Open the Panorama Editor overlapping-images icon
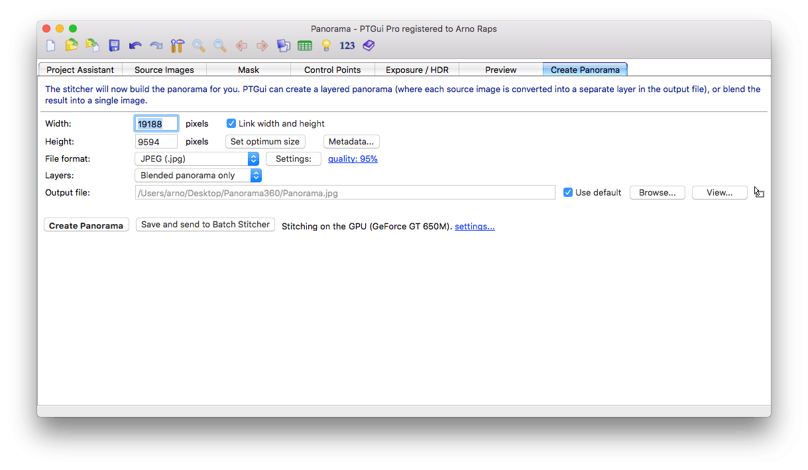This screenshot has height=470, width=808. click(x=284, y=46)
